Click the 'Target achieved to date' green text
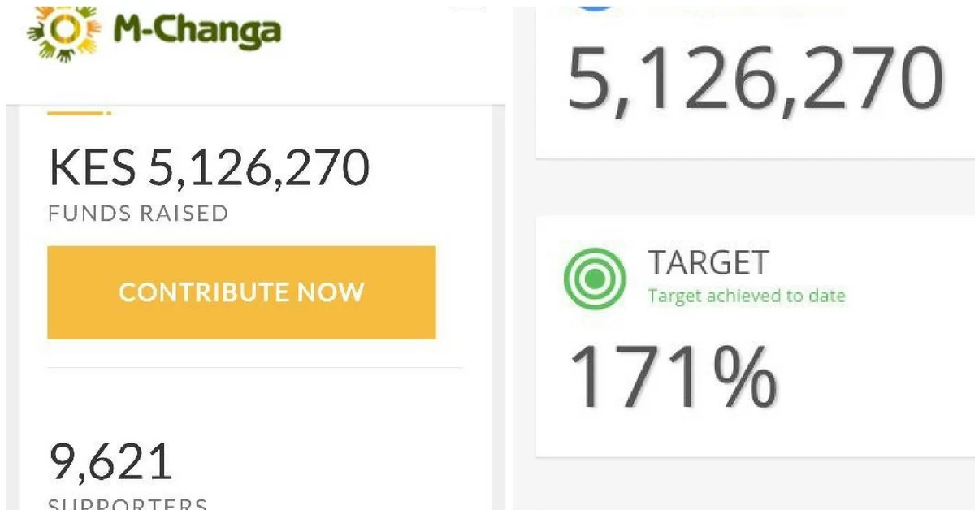 (747, 296)
